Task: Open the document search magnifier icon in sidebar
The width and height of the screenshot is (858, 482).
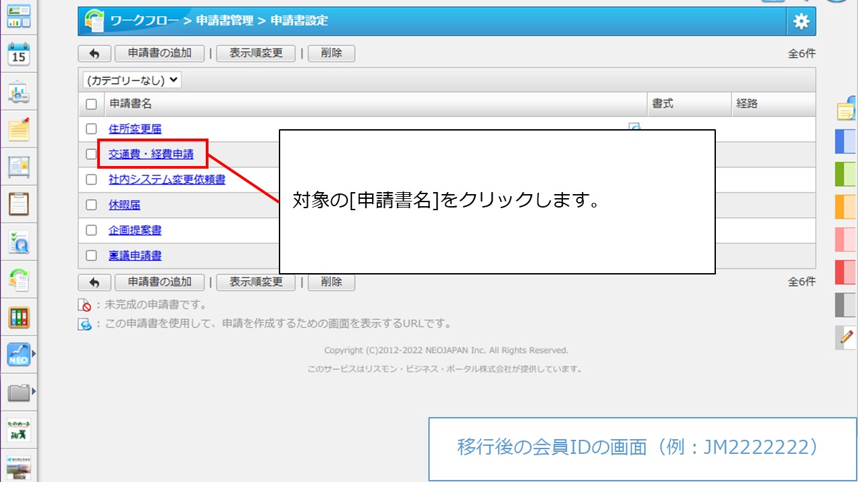Action: click(x=19, y=242)
